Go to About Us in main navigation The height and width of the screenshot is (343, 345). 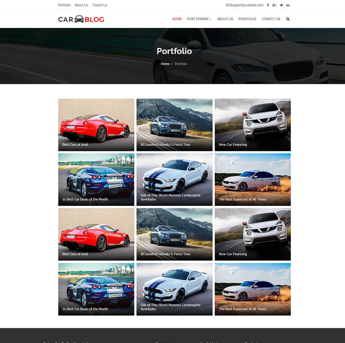[225, 19]
